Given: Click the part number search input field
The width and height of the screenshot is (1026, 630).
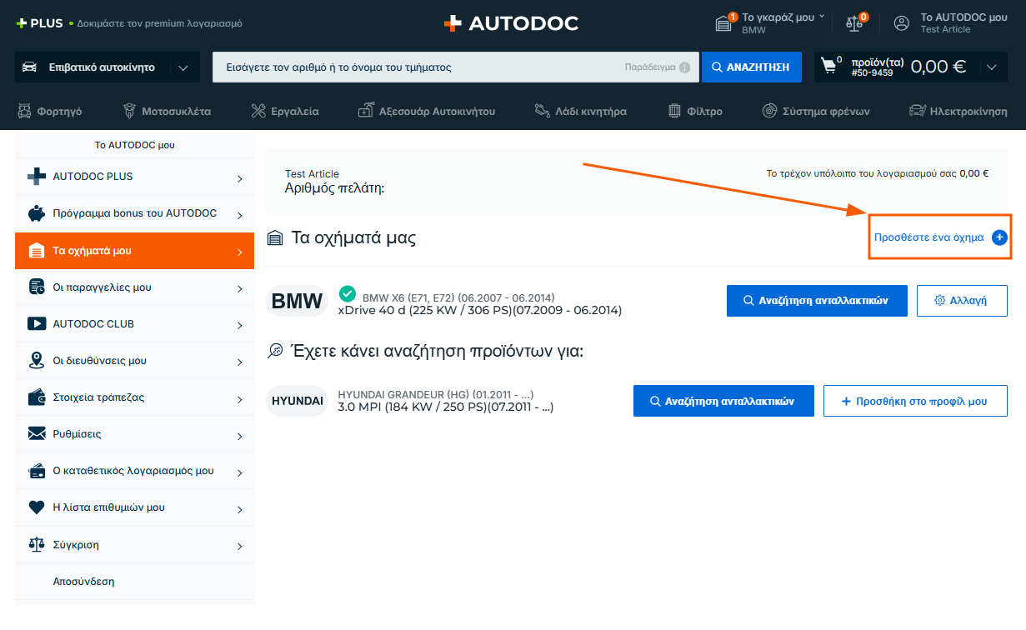Looking at the screenshot, I should [456, 67].
